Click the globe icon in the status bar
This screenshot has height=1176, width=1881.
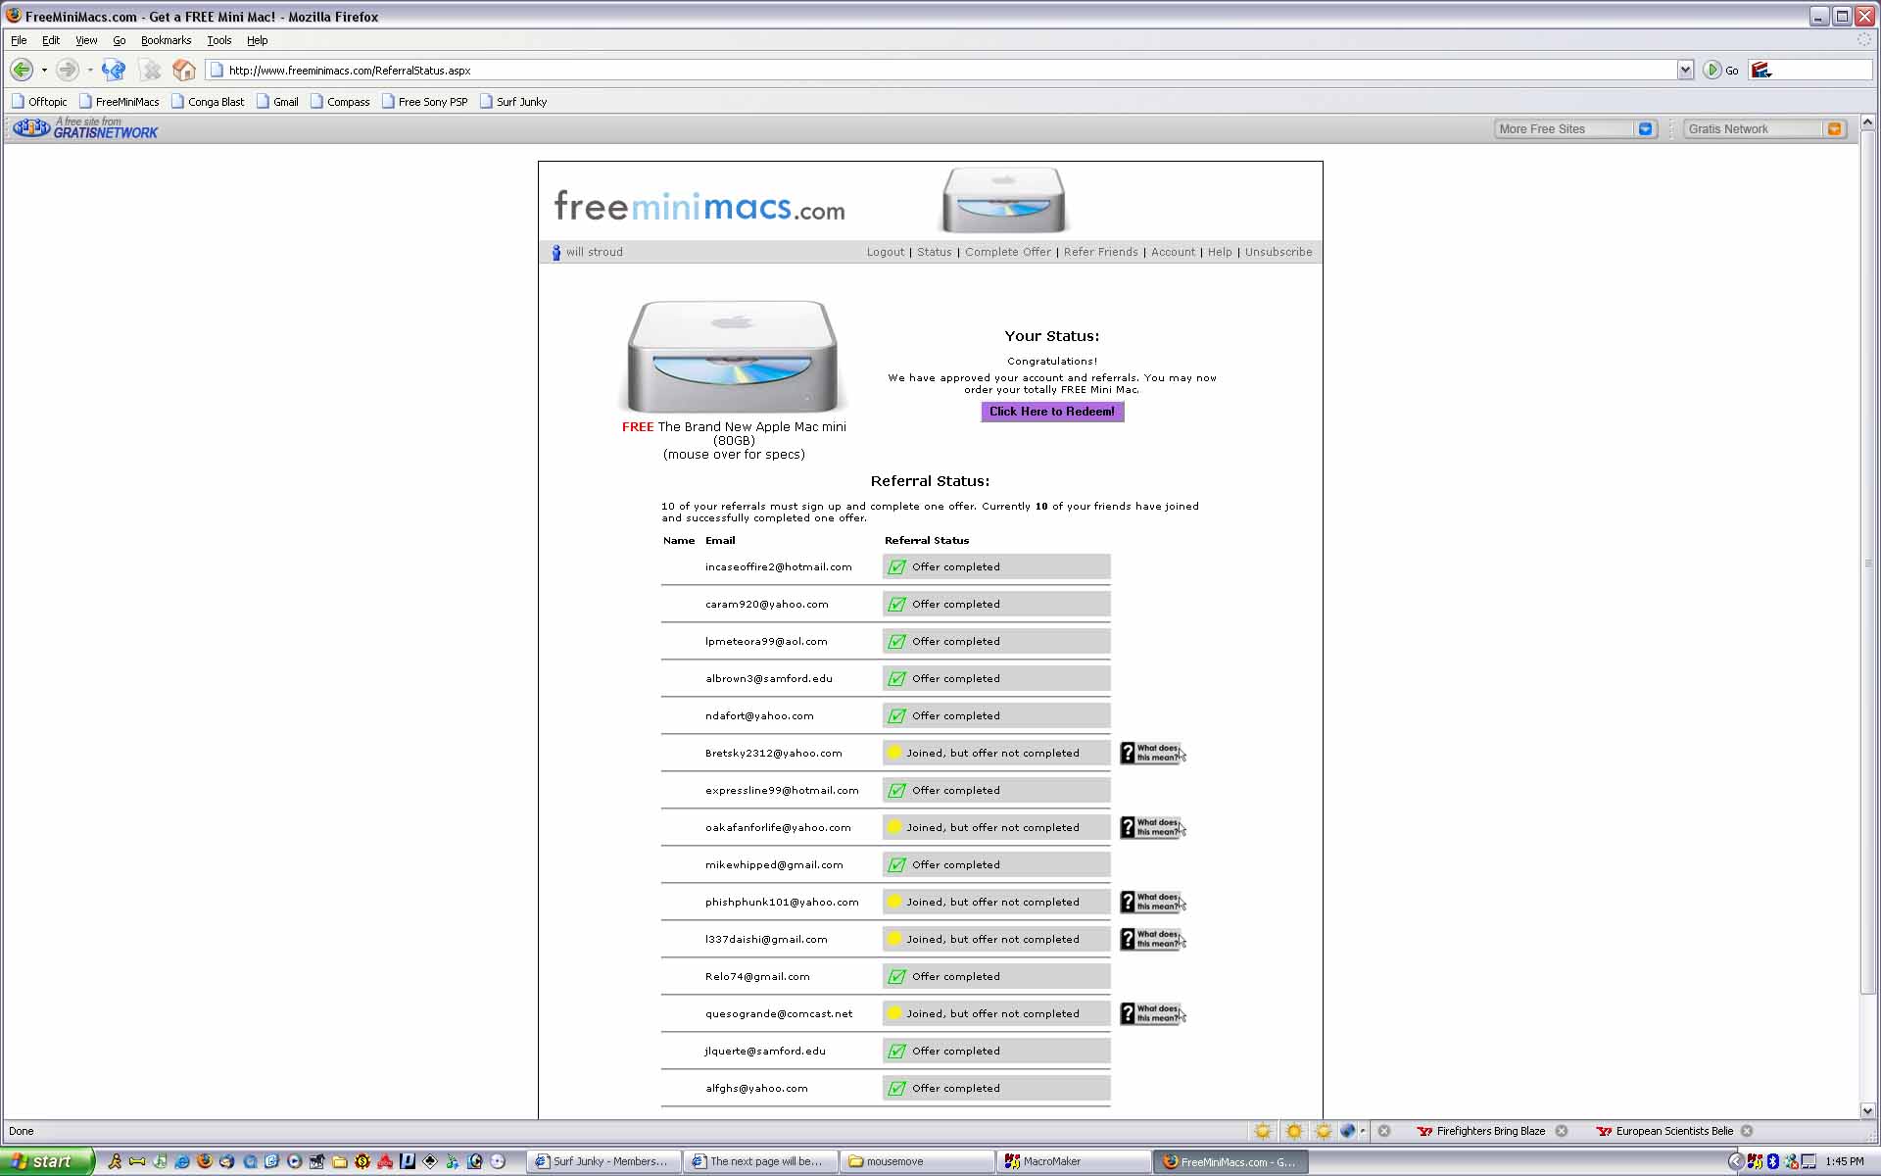tap(1348, 1131)
